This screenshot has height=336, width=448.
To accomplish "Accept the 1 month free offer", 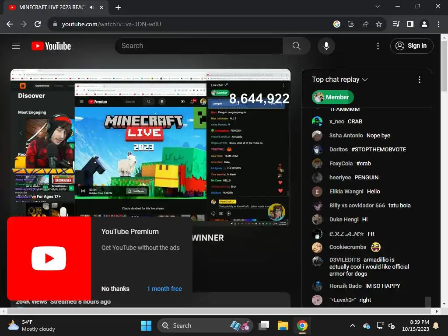I will point(164,289).
